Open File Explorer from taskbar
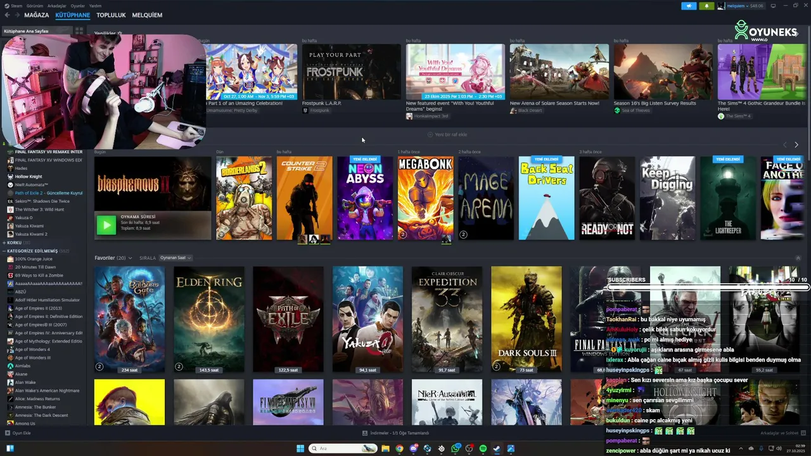Image resolution: width=811 pixels, height=456 pixels. pyautogui.click(x=385, y=448)
